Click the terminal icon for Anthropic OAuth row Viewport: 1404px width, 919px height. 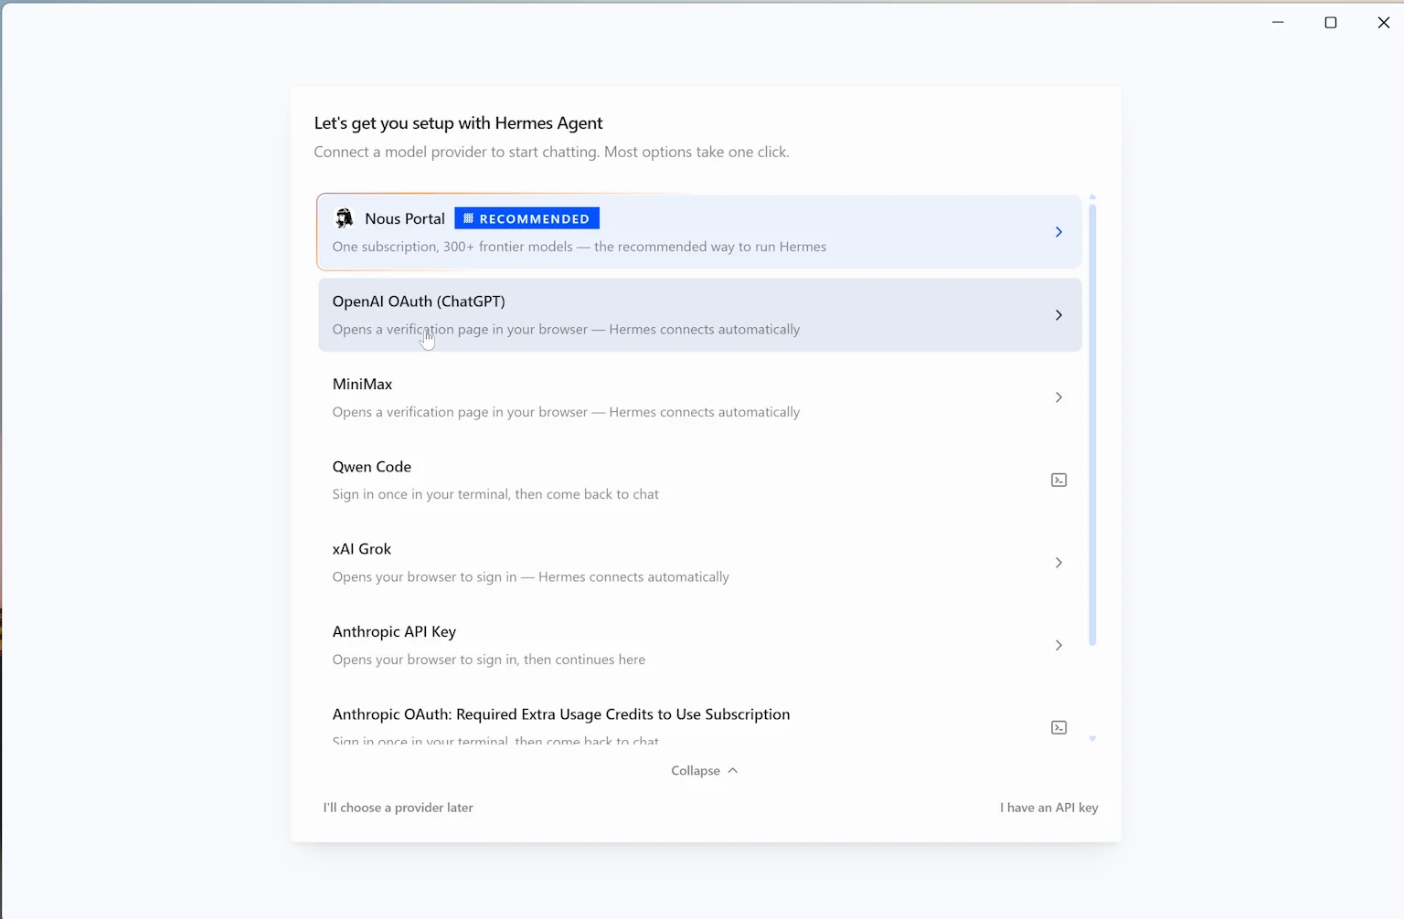pos(1058,728)
